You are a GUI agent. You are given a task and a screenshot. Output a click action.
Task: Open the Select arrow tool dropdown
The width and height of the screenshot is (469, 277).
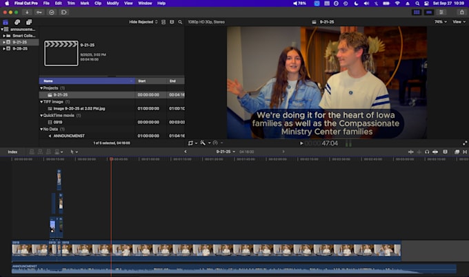tap(74, 152)
